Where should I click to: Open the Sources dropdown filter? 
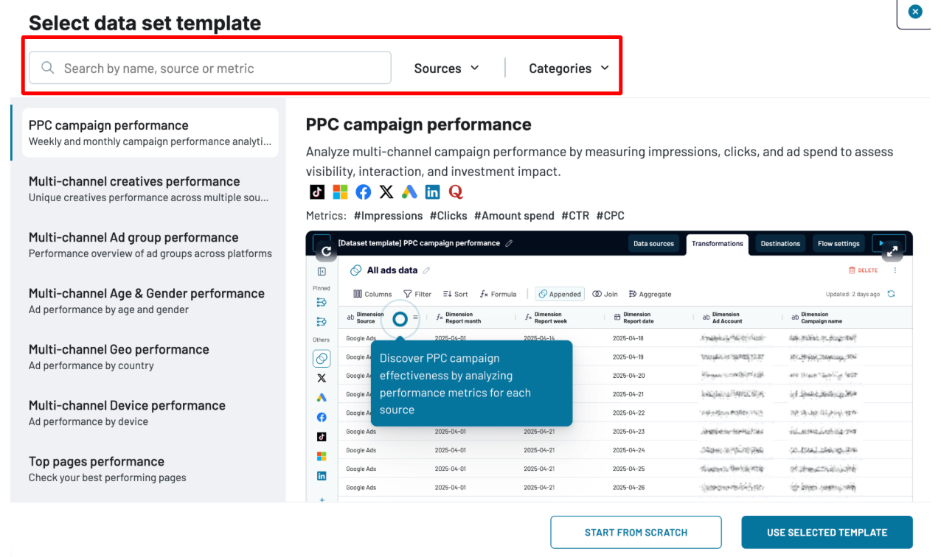click(446, 69)
